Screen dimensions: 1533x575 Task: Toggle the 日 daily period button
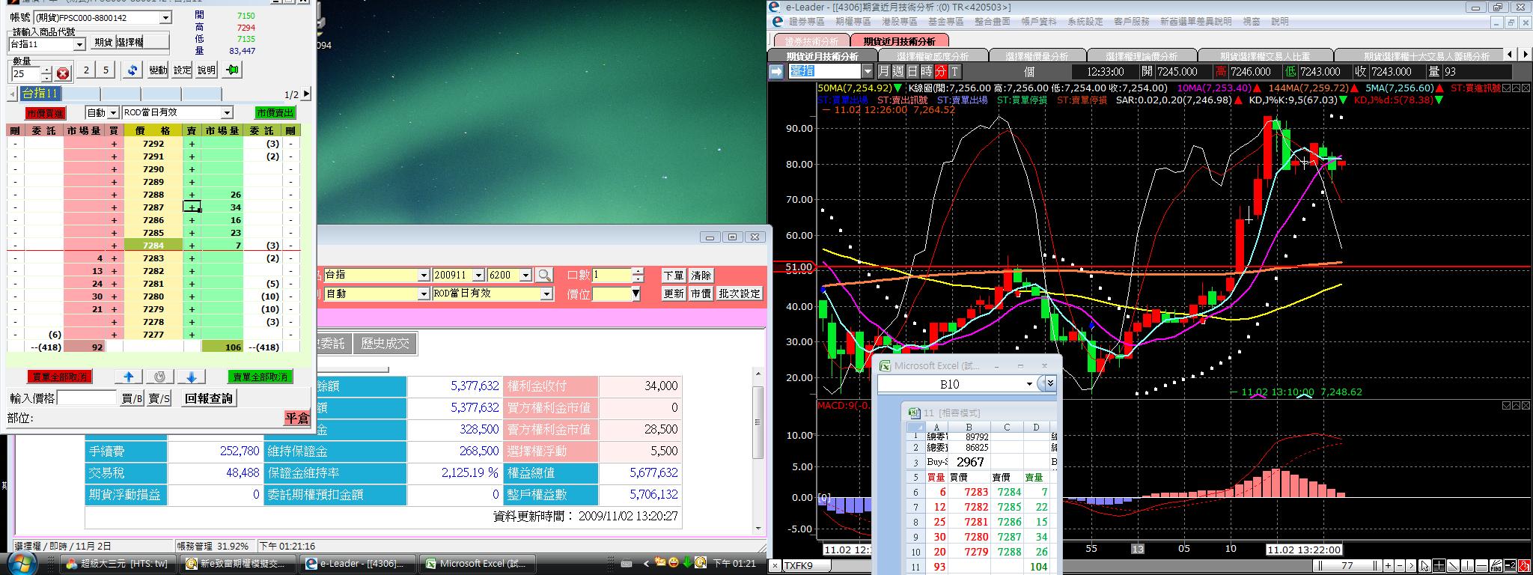point(912,72)
